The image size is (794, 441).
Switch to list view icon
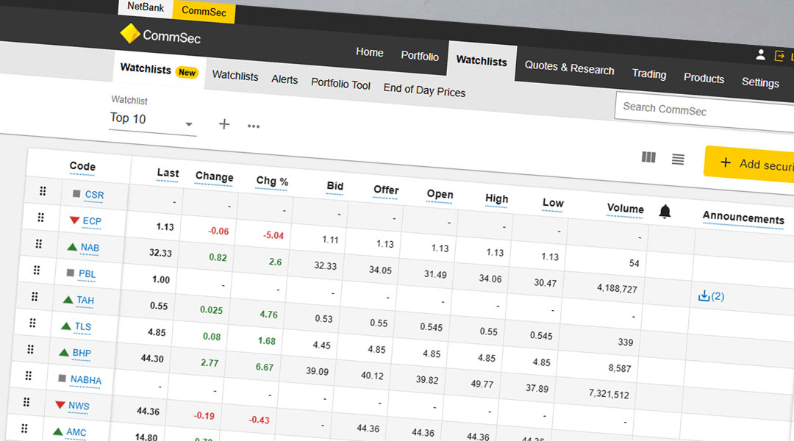[678, 159]
